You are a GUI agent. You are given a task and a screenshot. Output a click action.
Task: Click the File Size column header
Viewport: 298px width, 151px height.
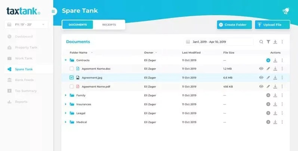click(228, 53)
